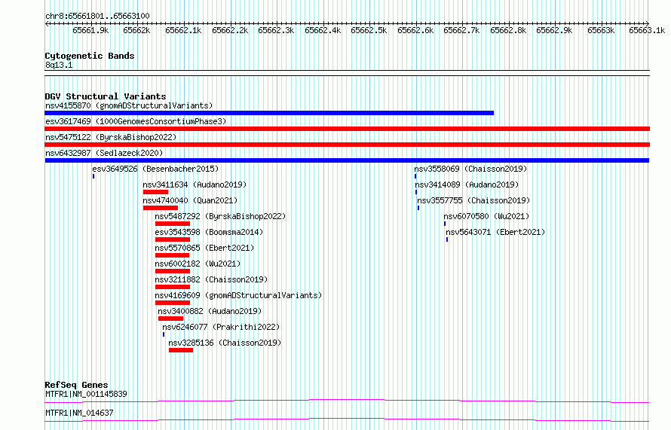Click the nsv4155870 gnomAD variant label

(x=129, y=105)
